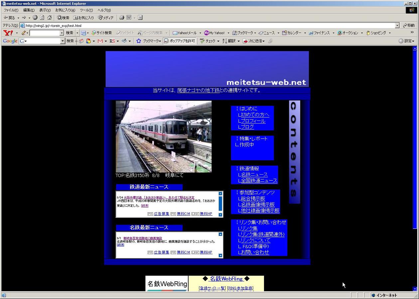Open the ヘルプ(H) menu
419x299 pixels.
coord(104,10)
